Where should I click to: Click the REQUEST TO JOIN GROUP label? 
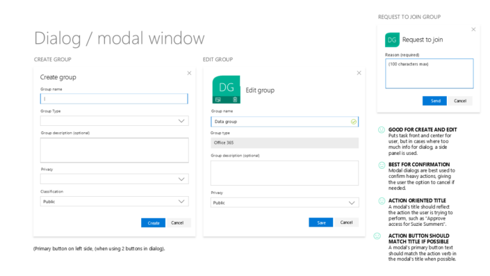(409, 17)
